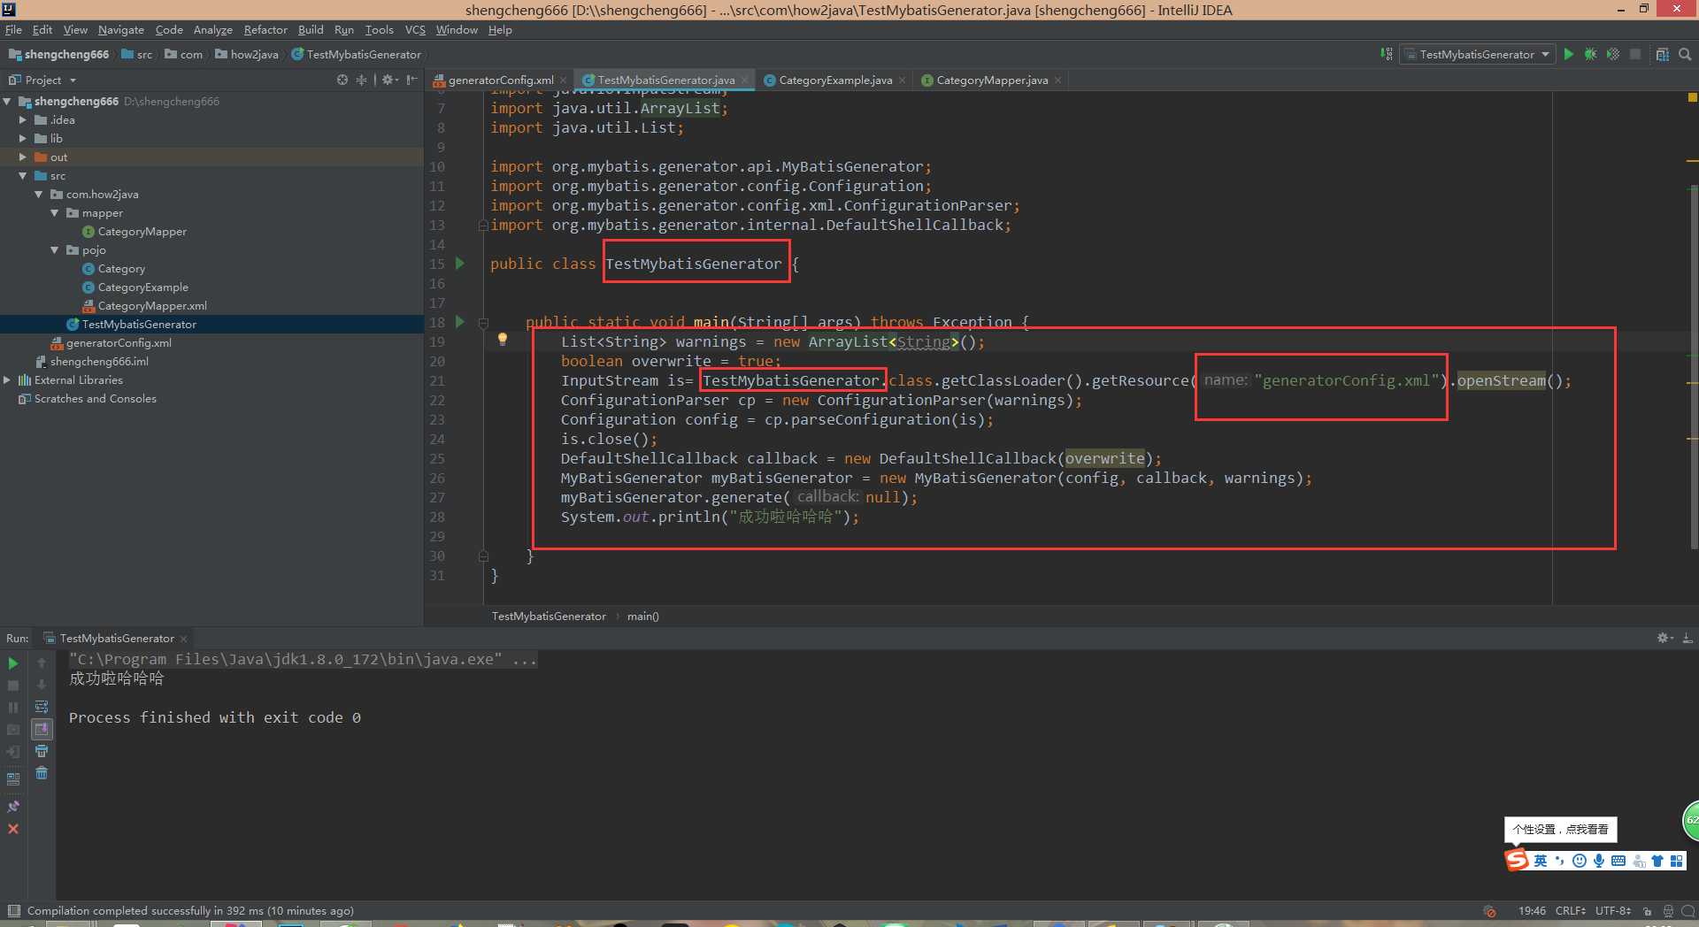
Task: Hide the Project tool window
Action: tap(411, 80)
